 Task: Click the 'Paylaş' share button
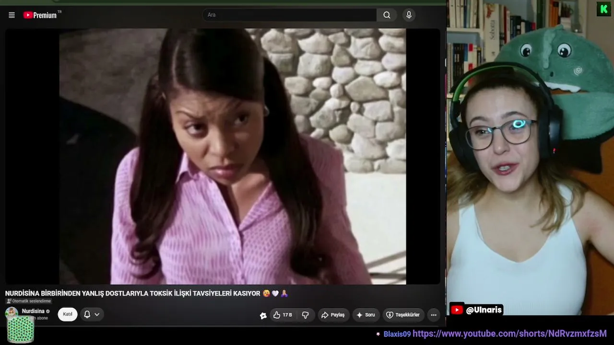(333, 315)
